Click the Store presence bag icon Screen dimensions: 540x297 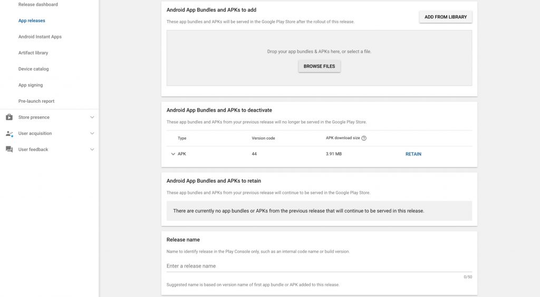(9, 117)
